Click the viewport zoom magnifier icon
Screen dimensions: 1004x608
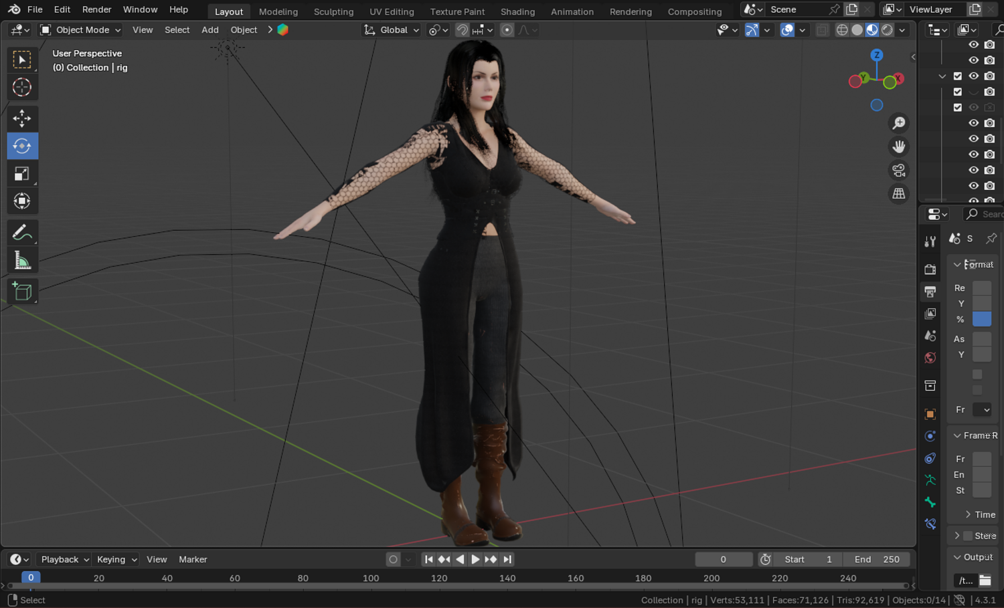click(x=899, y=123)
